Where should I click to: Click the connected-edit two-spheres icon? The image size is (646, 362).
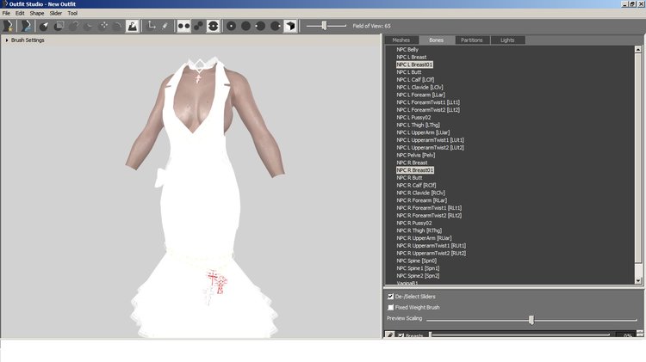point(199,26)
